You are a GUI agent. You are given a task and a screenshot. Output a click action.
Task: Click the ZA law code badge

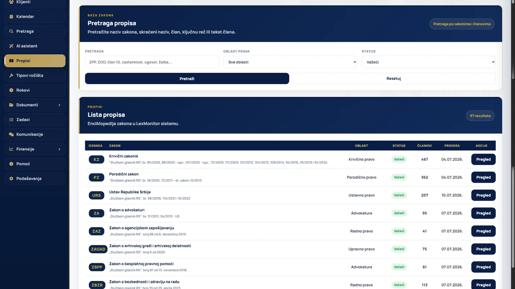[97, 214]
